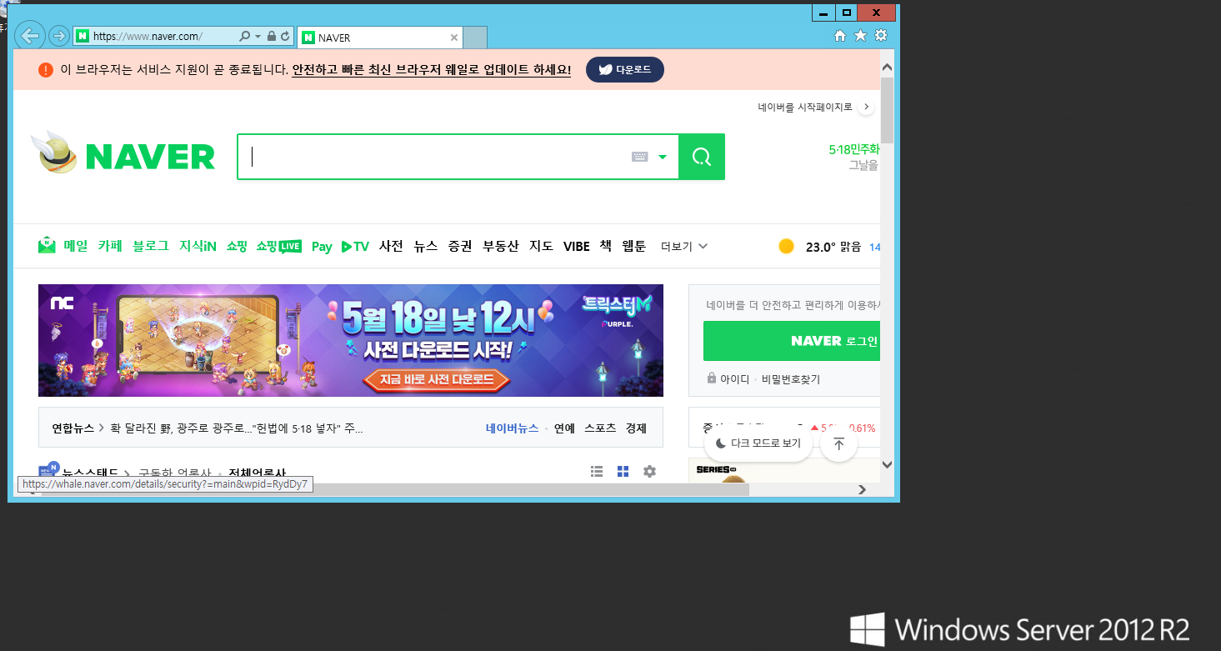Expand the search autocomplete dropdown arrow
Image resolution: width=1221 pixels, height=651 pixels.
pos(663,157)
